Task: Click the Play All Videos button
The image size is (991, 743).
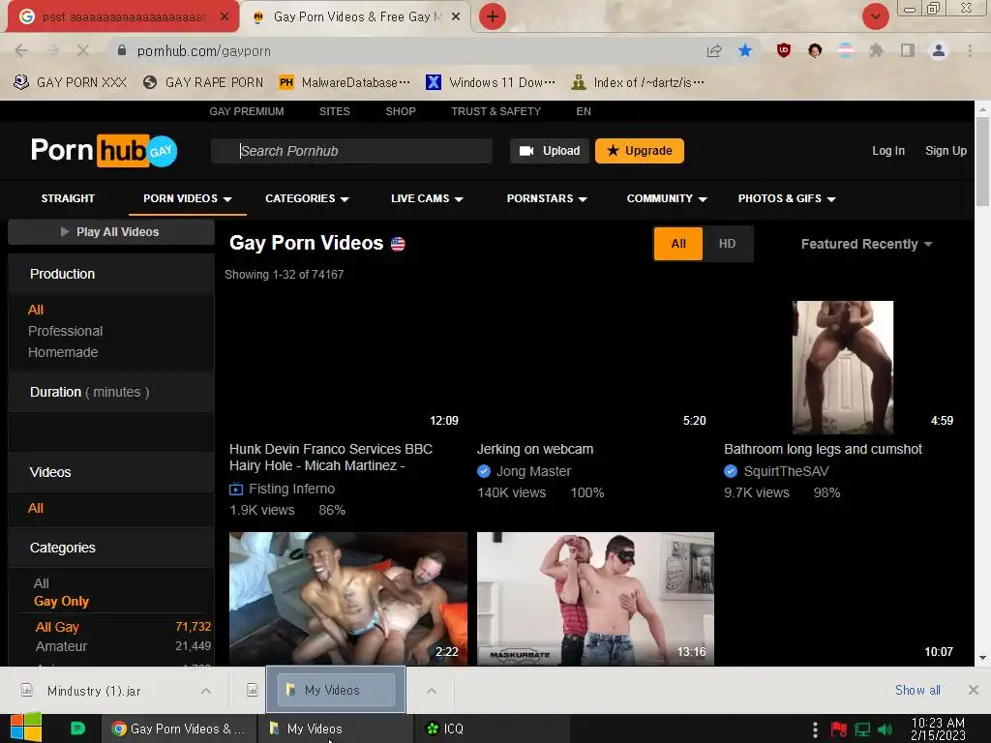Action: point(110,232)
